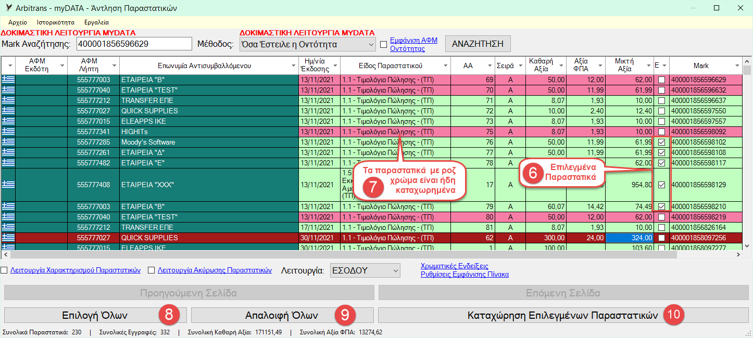Image resolution: width=753 pixels, height=338 pixels.
Task: Click the flag in the ΕΤΑΙΡΕΙΑ "Δ" row
Action: tap(8, 152)
